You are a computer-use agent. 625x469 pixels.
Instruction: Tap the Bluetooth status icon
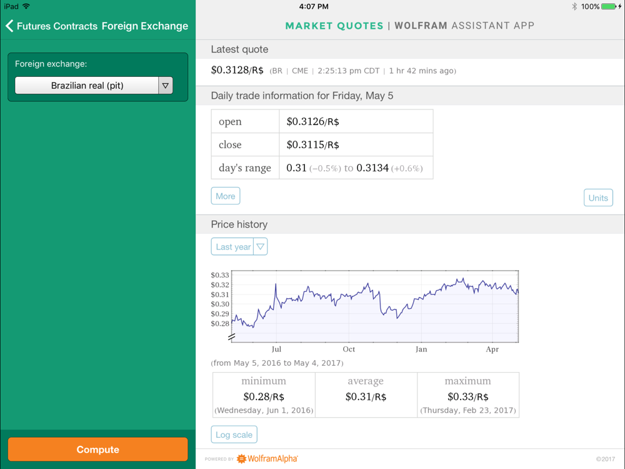574,6
